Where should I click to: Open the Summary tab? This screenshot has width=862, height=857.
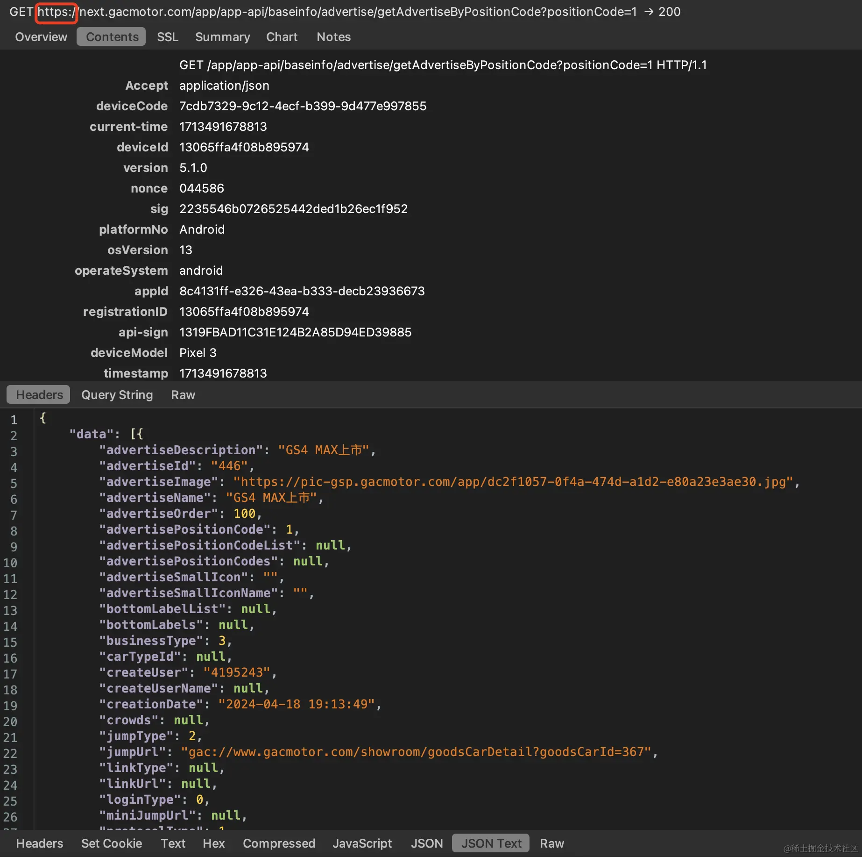(222, 37)
